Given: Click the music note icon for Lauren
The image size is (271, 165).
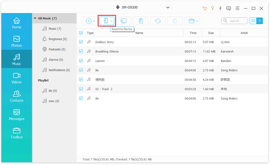Looking at the screenshot, I should 89,61.
